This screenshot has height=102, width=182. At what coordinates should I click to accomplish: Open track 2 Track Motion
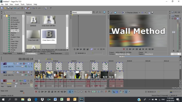[17, 72]
